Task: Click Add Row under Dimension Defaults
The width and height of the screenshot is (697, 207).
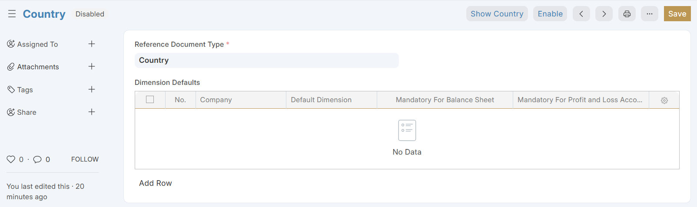Action: [156, 183]
